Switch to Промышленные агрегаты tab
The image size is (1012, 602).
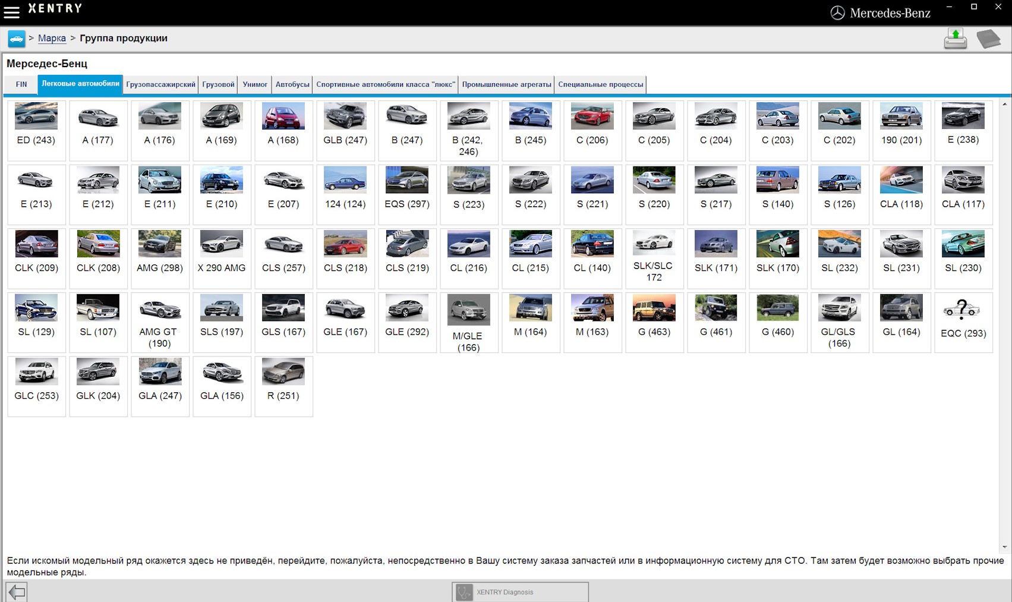point(506,84)
